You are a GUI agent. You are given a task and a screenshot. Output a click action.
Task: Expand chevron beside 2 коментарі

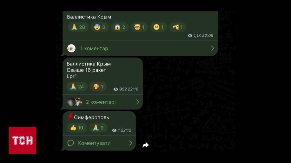point(138,102)
